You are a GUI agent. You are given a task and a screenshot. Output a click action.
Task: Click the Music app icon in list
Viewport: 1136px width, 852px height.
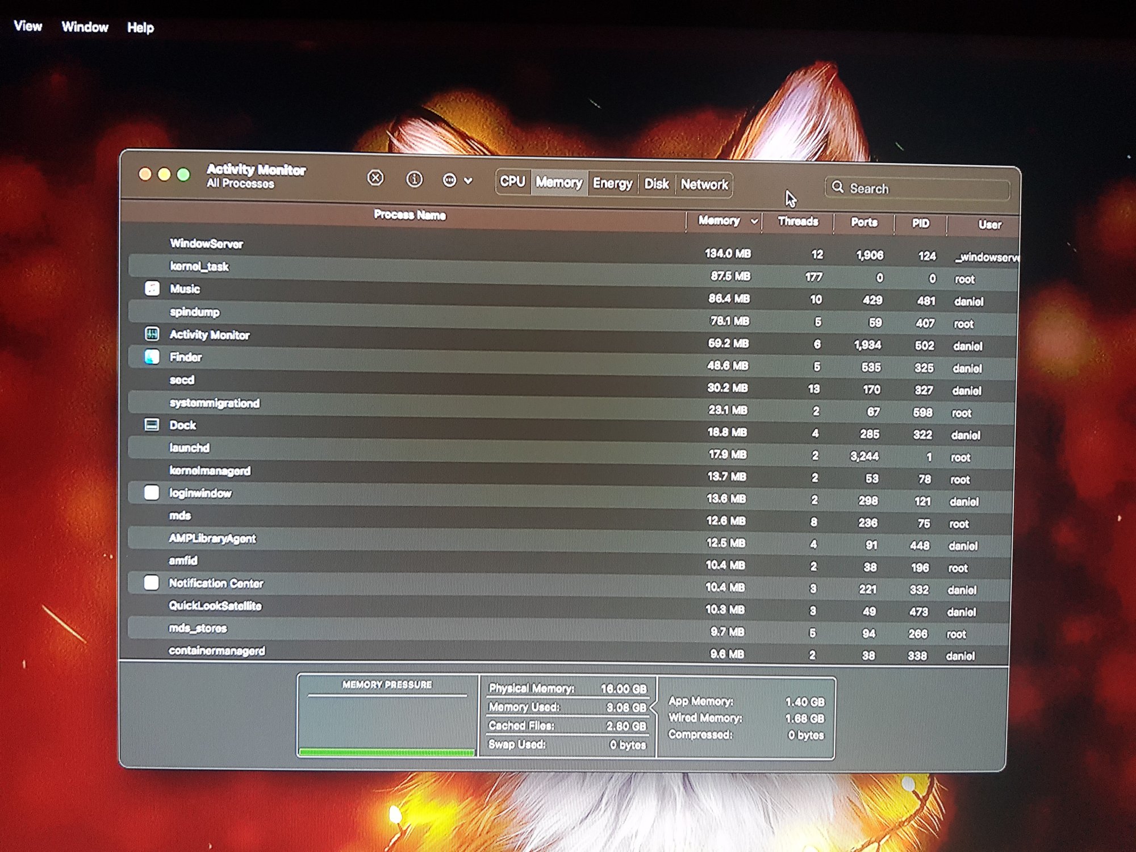(152, 288)
